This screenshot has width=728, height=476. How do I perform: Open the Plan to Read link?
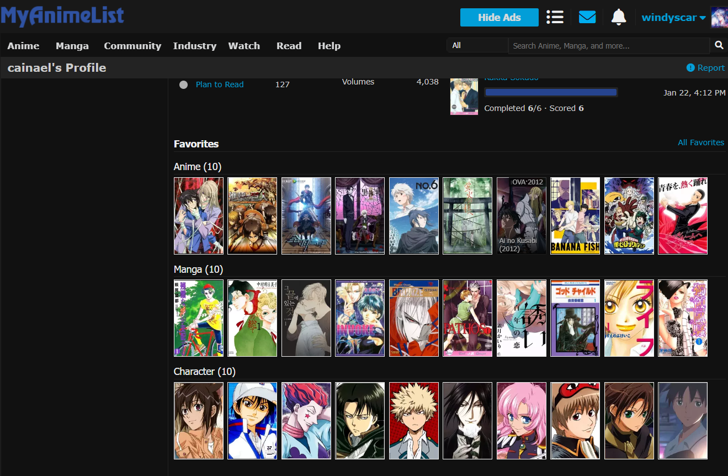[x=220, y=84]
